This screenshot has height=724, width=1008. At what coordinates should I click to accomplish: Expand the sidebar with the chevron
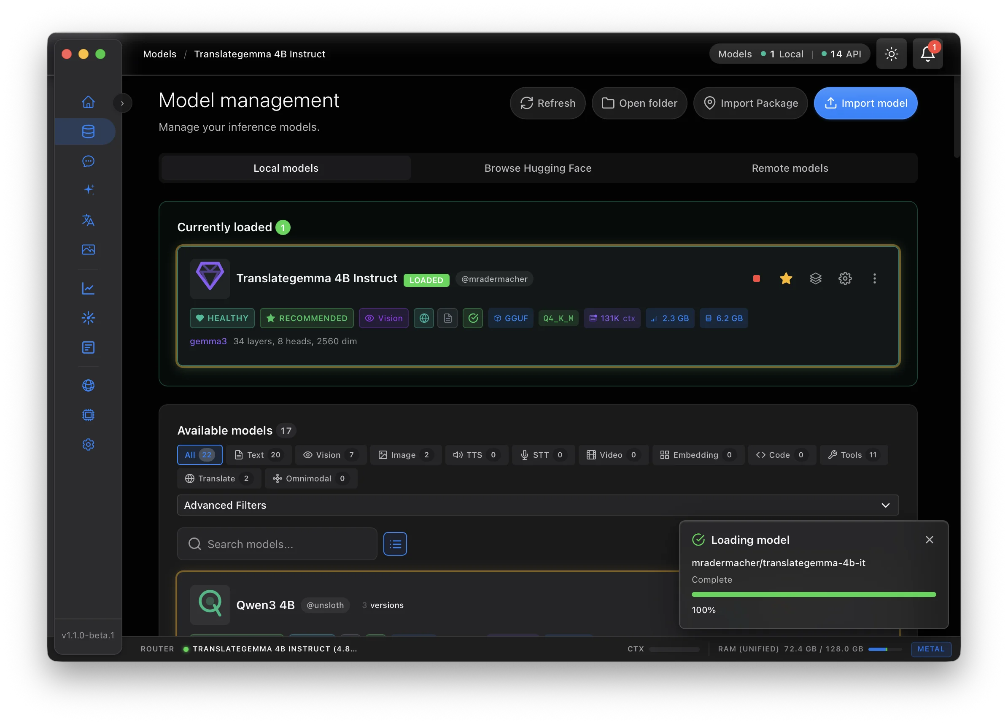[x=122, y=103]
